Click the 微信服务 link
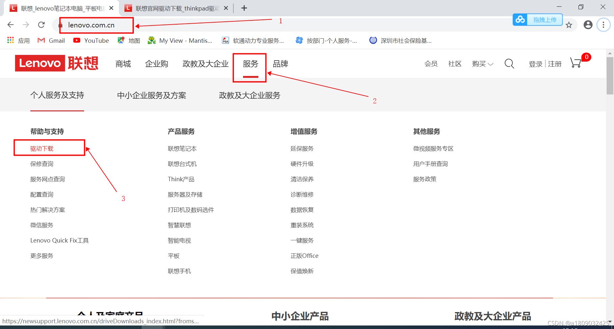Image resolution: width=614 pixels, height=329 pixels. [x=42, y=225]
